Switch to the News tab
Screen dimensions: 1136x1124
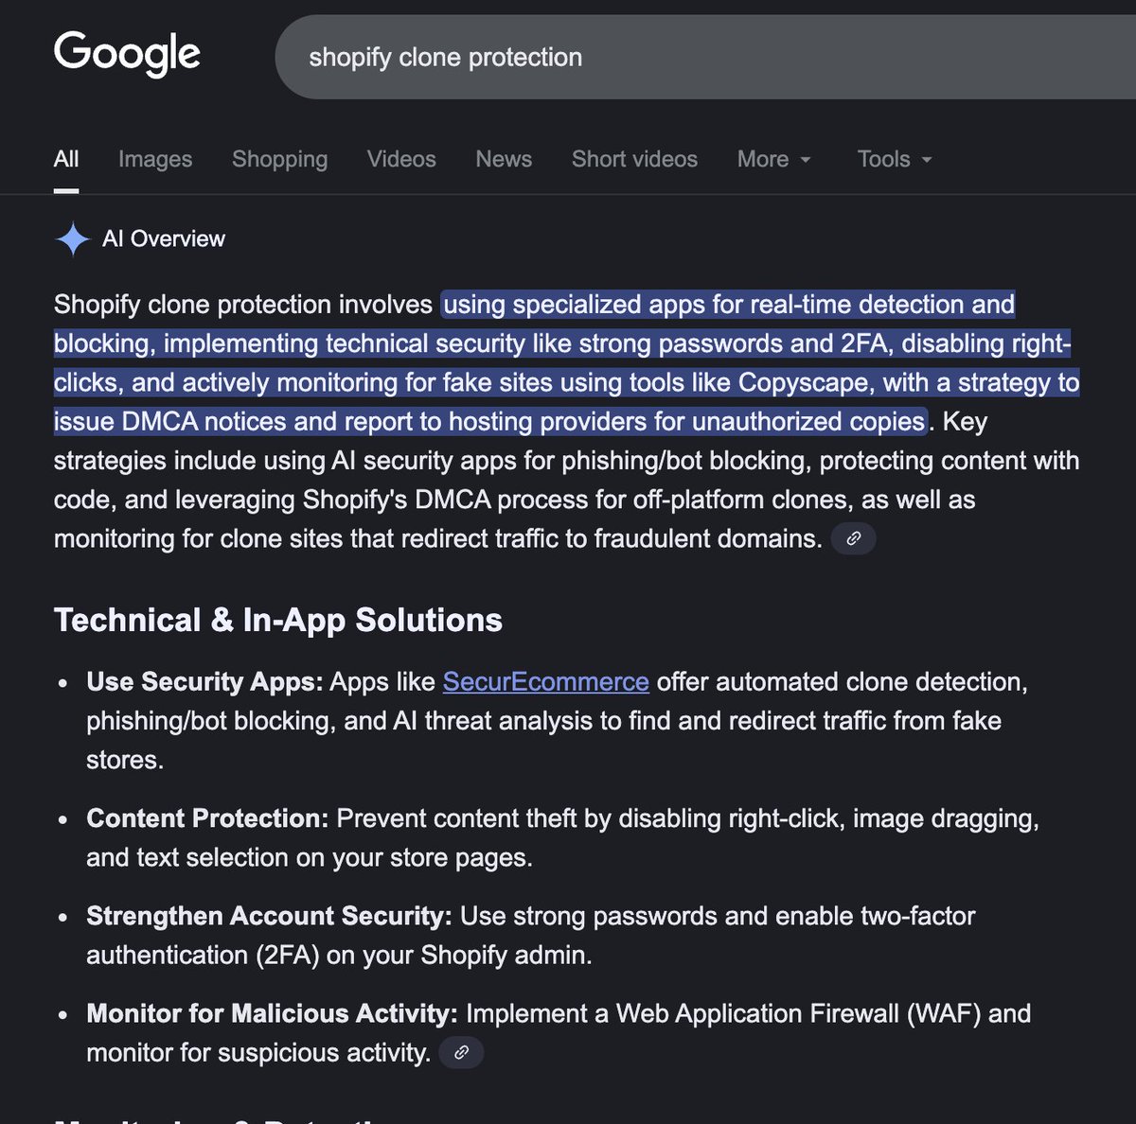click(504, 159)
